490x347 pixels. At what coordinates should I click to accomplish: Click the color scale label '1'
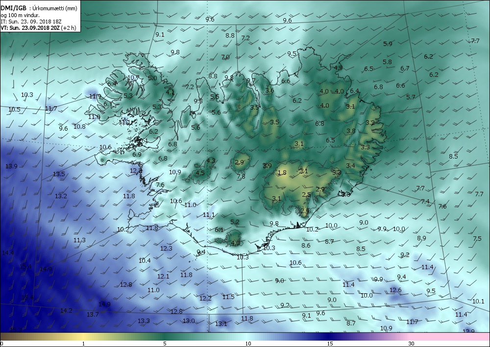[83, 344]
